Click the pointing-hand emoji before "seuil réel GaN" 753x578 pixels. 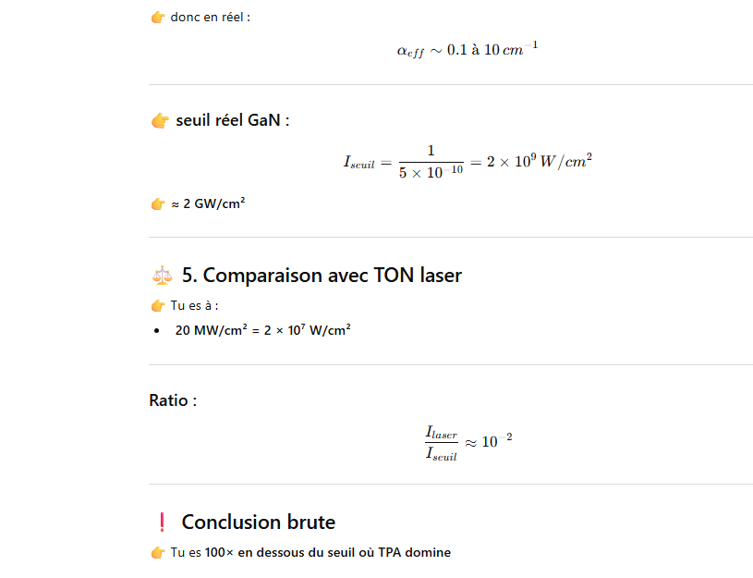160,120
